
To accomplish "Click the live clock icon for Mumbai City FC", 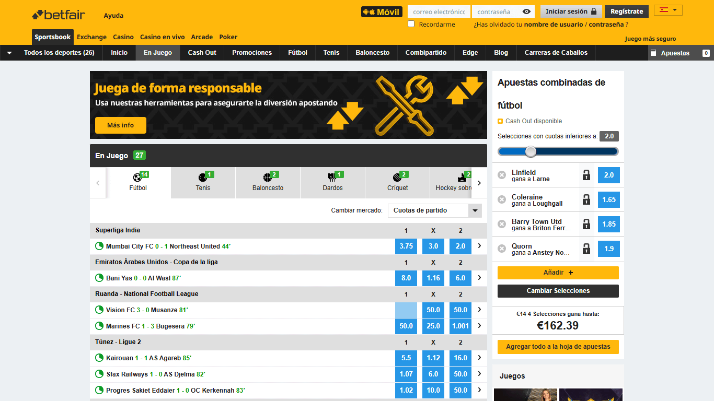I will (x=99, y=246).
